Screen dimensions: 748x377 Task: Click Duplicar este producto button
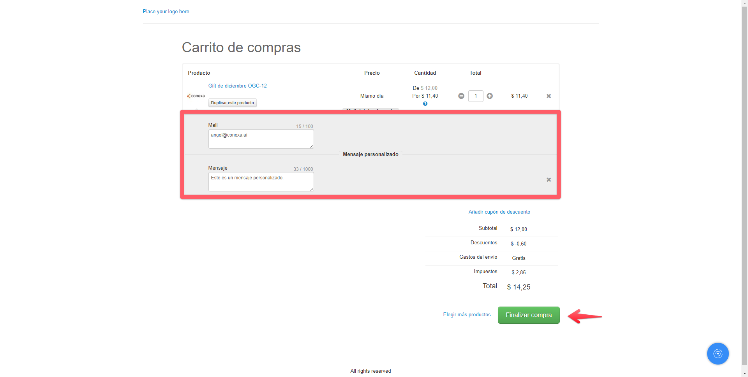point(232,103)
